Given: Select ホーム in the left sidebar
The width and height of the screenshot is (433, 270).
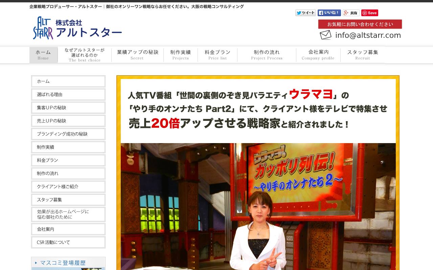Looking at the screenshot, I should coord(68,81).
